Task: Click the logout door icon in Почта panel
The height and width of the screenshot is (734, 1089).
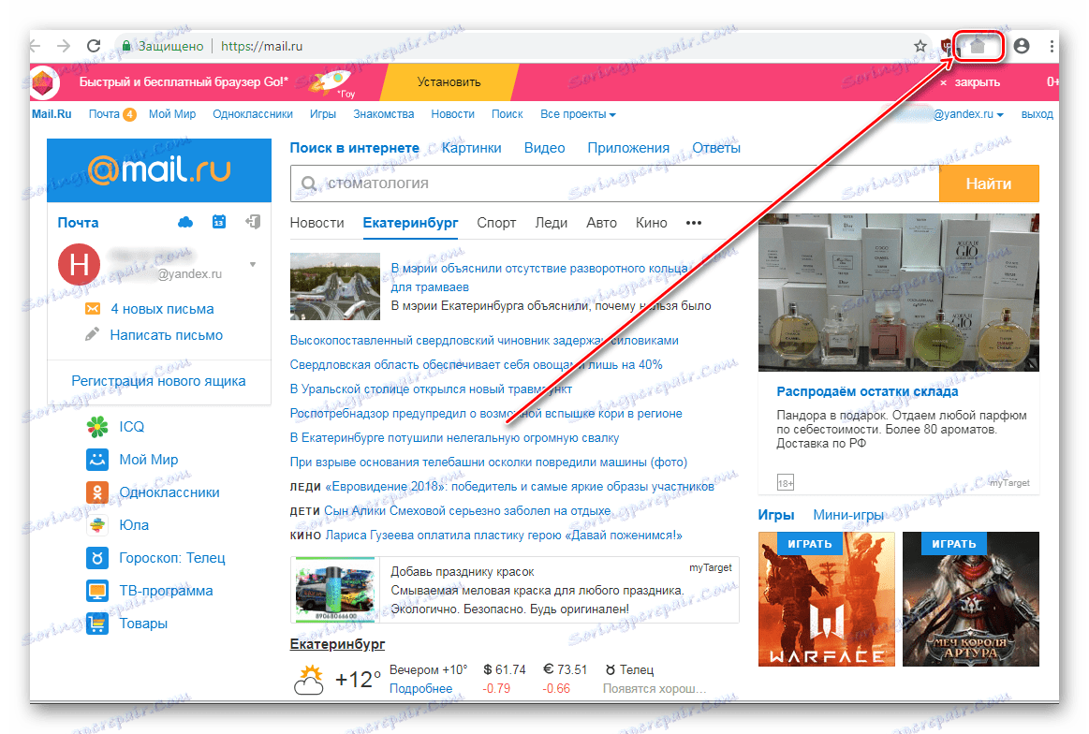Action: tap(253, 222)
